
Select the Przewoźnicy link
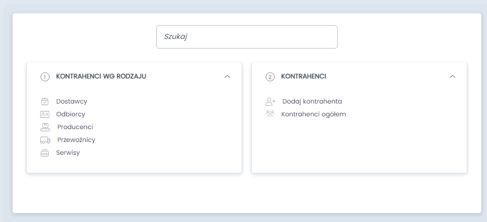pyautogui.click(x=76, y=140)
